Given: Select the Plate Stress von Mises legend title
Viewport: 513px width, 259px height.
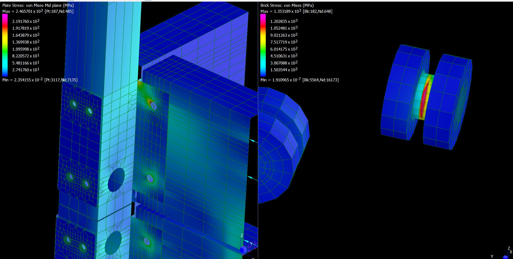Looking at the screenshot, I should 38,5.
